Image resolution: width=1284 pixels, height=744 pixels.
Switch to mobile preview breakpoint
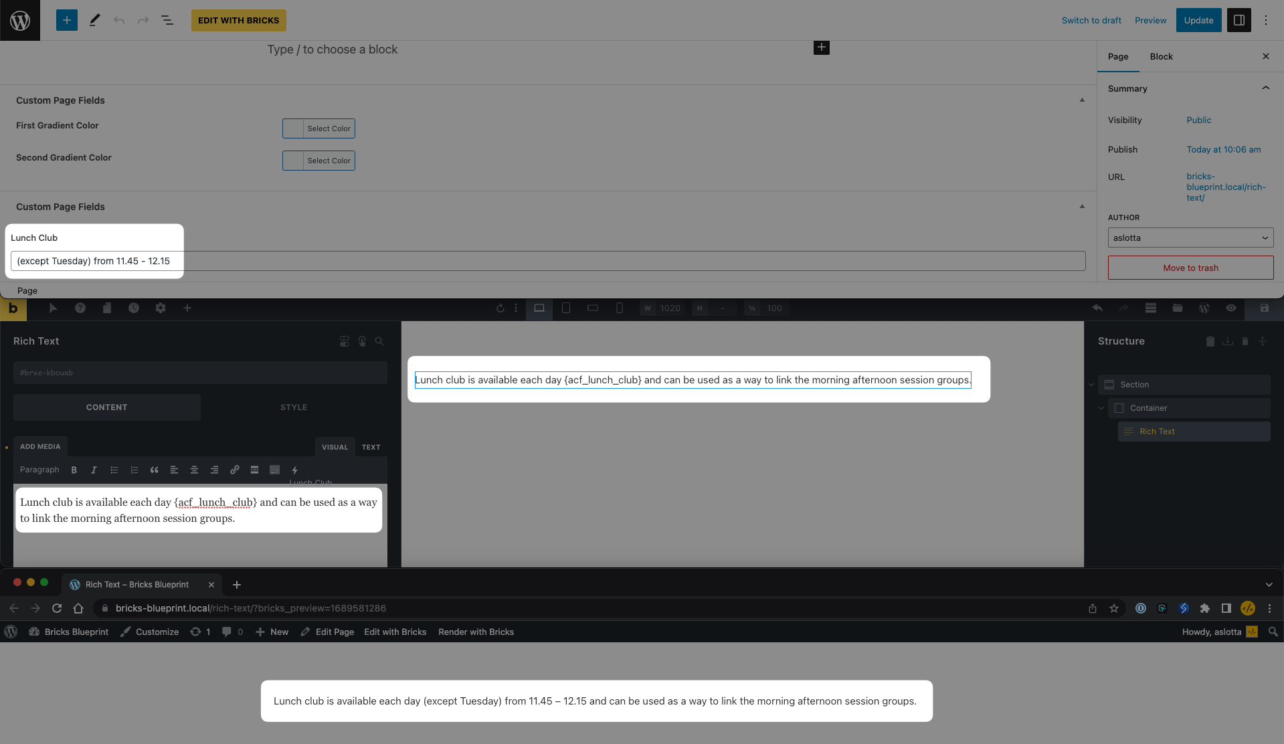pyautogui.click(x=619, y=308)
